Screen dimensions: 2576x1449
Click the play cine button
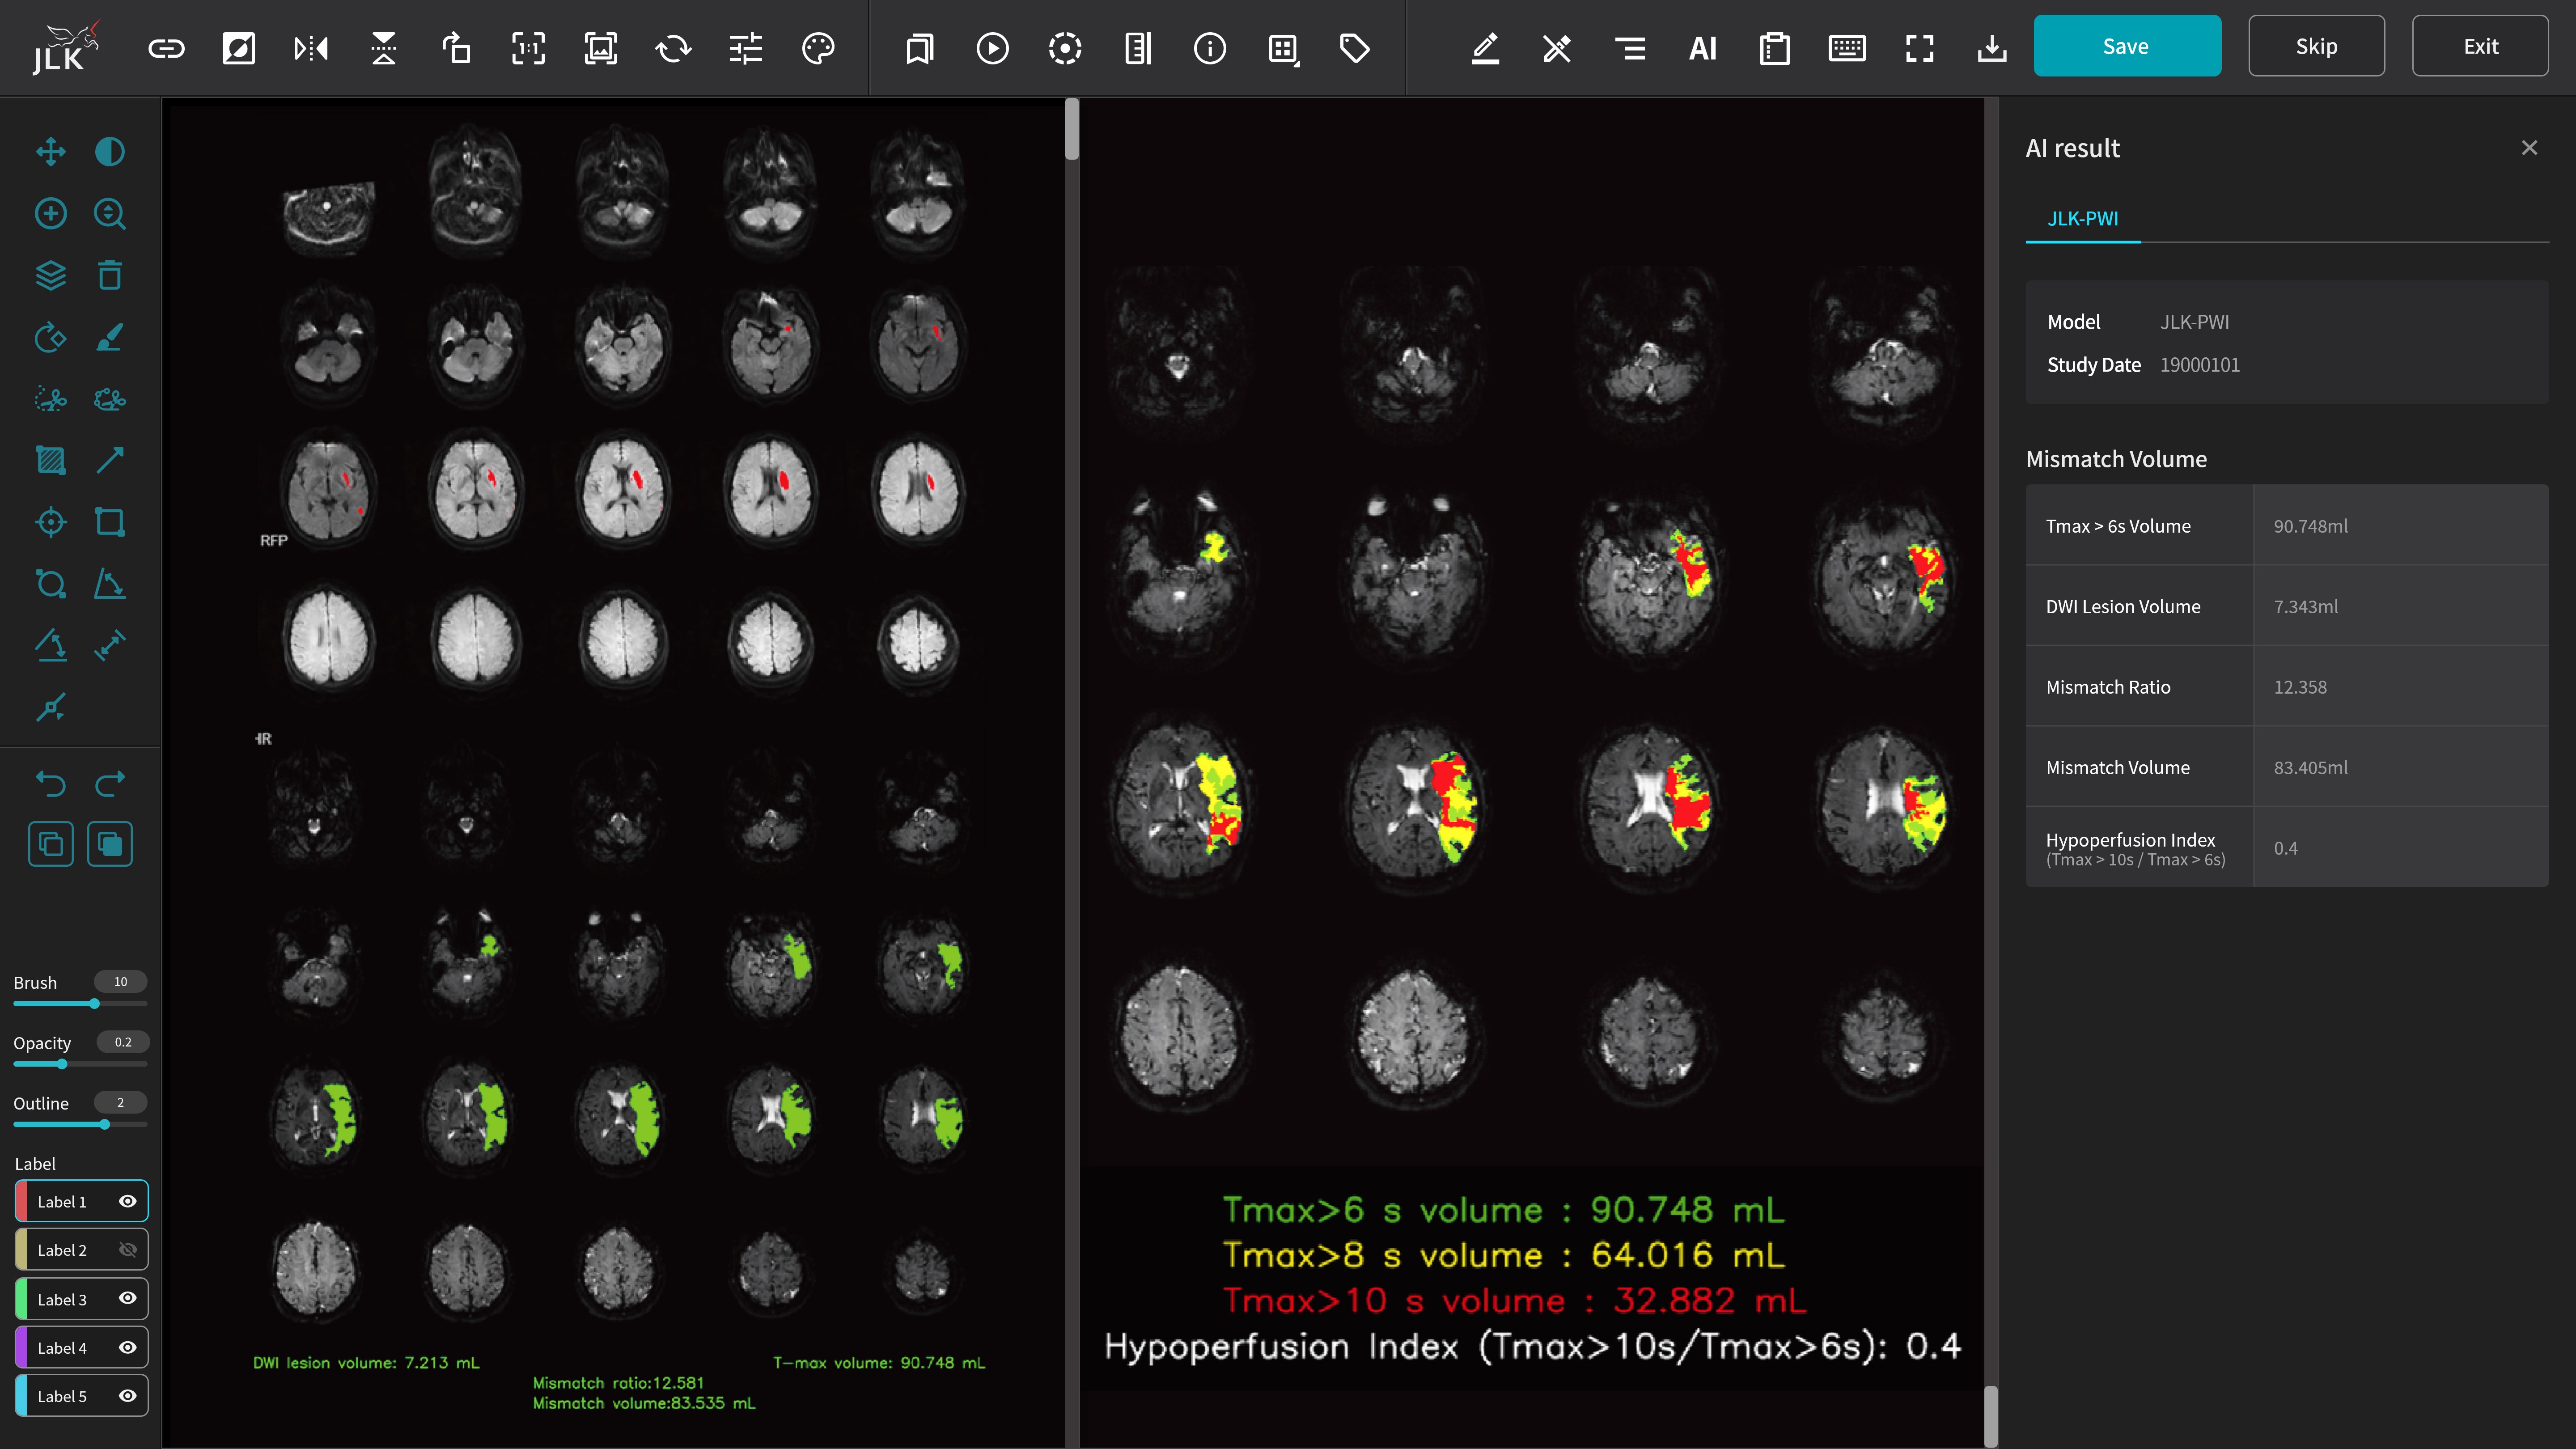[992, 48]
